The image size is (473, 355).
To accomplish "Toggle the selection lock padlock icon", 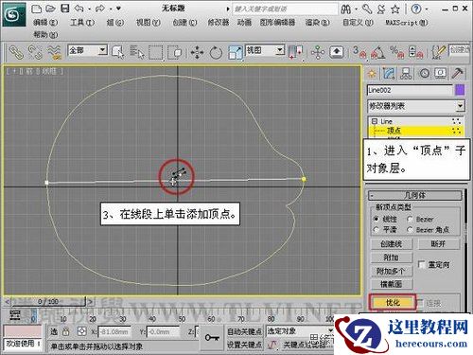I will click(65, 332).
